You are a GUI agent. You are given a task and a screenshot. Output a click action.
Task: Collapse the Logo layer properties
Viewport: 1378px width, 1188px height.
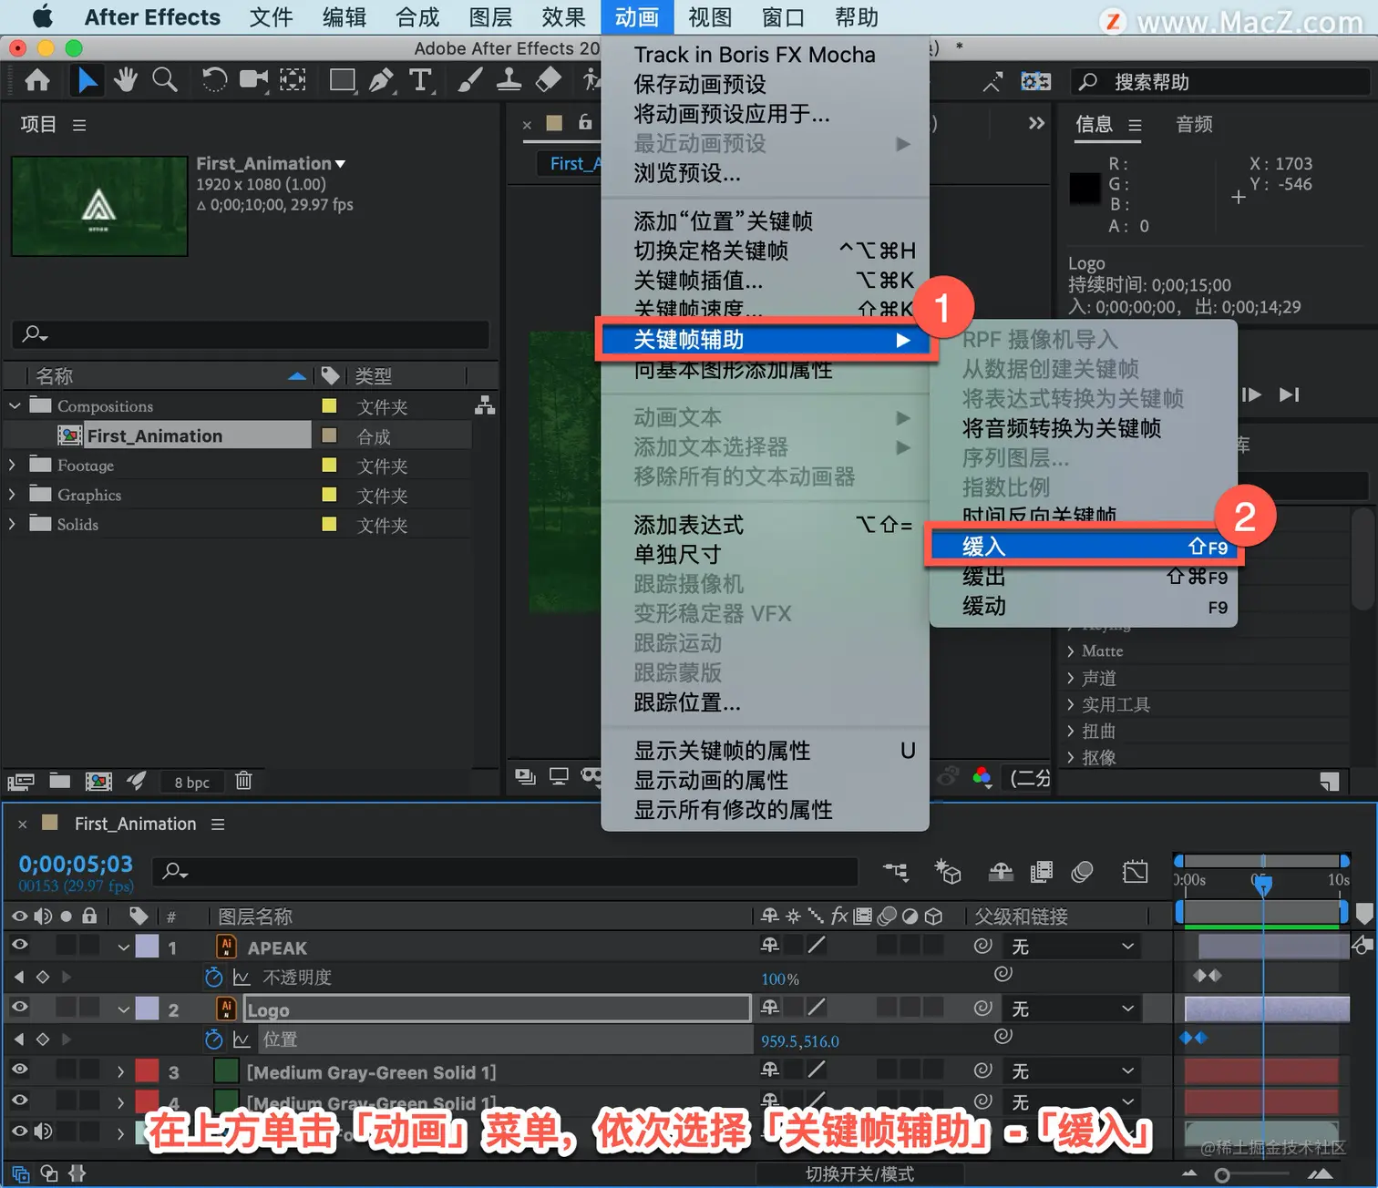[123, 1009]
